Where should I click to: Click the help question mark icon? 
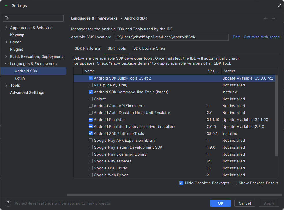coord(8,203)
